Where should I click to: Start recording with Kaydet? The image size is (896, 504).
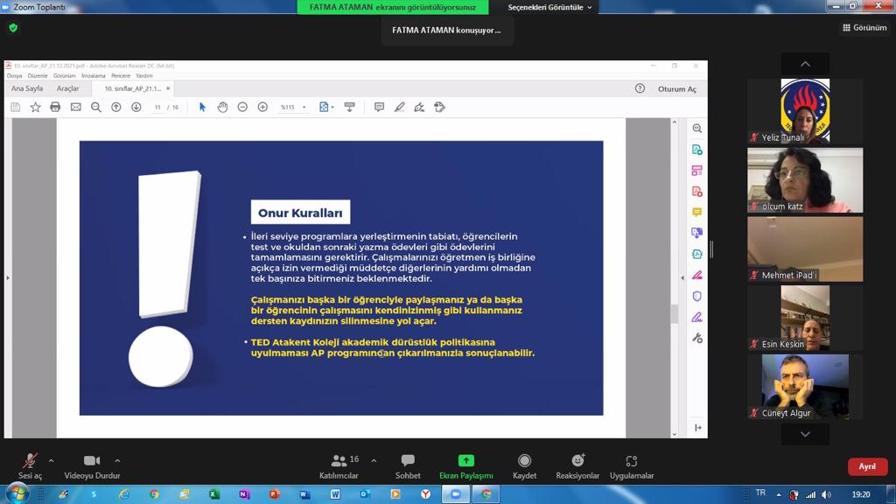pyautogui.click(x=525, y=466)
